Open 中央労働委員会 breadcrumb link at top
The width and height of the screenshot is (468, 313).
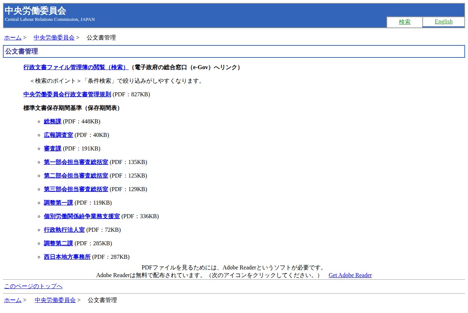tap(54, 37)
